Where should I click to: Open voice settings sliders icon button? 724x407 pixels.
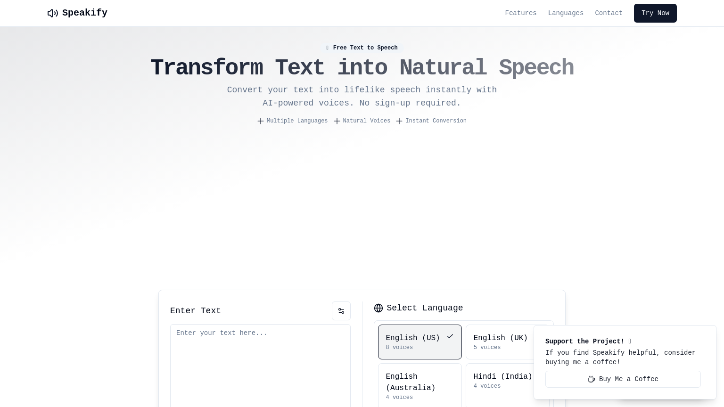point(341,311)
